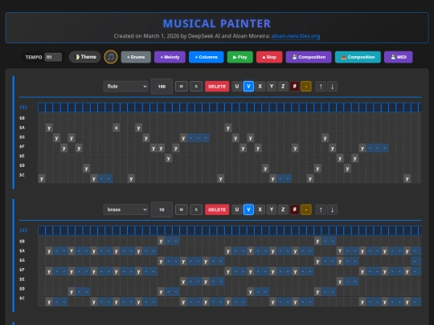Open the brass instrument dropdown
This screenshot has height=325, width=434.
126,209
